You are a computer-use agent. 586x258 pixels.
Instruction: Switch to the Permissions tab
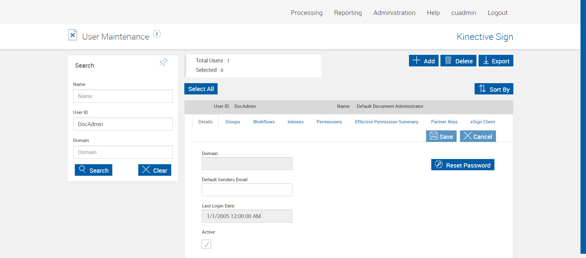[329, 122]
